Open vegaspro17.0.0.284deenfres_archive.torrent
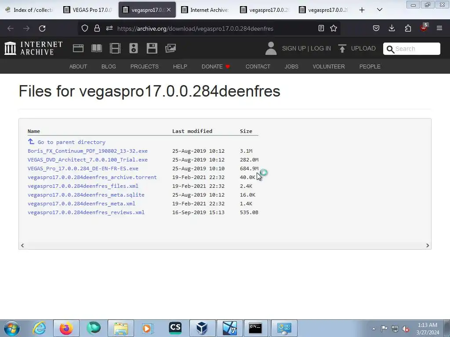450x337 pixels. (92, 177)
